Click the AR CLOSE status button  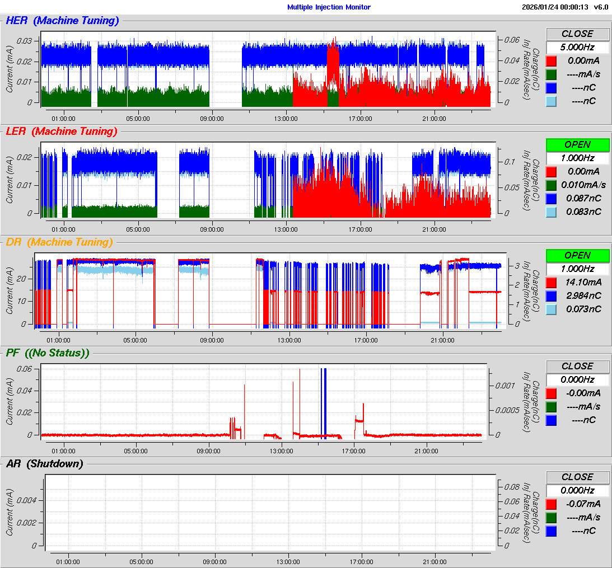tap(577, 477)
